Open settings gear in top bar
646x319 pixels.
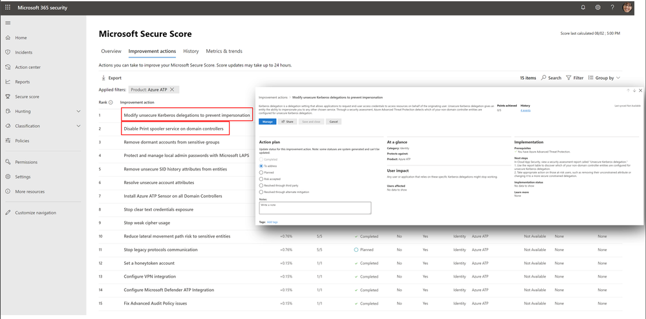click(x=598, y=7)
